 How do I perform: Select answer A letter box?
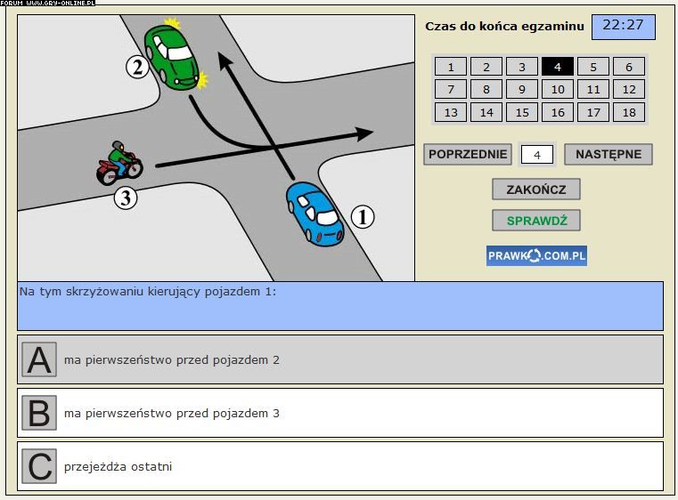click(39, 359)
